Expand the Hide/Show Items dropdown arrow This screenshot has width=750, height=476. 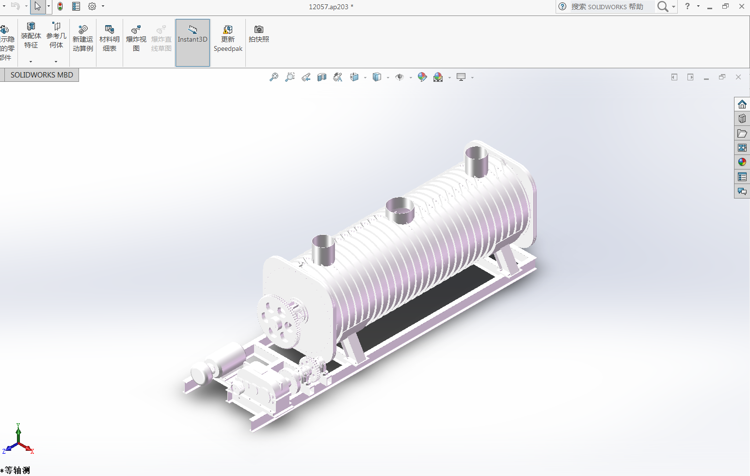pyautogui.click(x=411, y=77)
